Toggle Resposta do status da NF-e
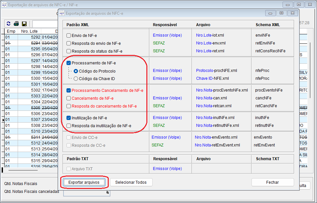Viewport: 317px width, 203px height. coord(69,51)
